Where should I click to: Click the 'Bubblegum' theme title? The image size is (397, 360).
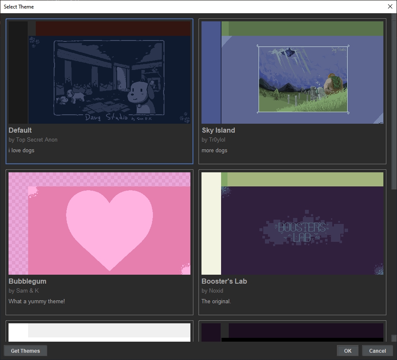coord(27,282)
